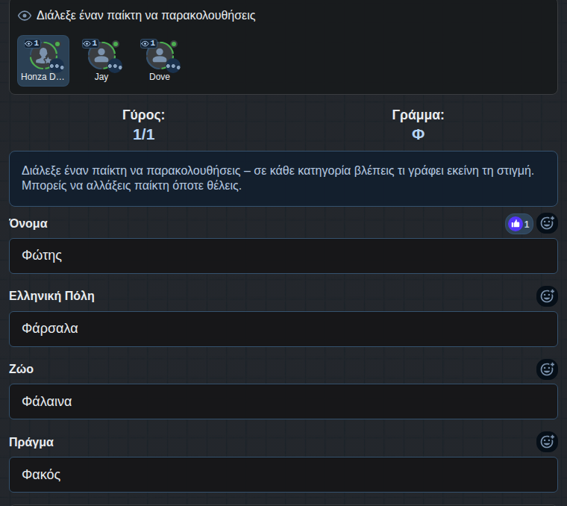Click the Γύρος: label
The width and height of the screenshot is (567, 506).
pos(143,115)
